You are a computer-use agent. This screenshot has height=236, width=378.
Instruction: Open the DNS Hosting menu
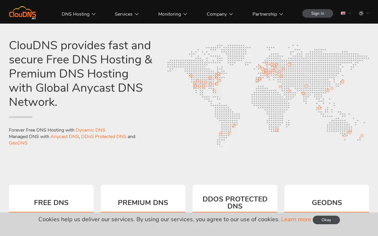79,14
